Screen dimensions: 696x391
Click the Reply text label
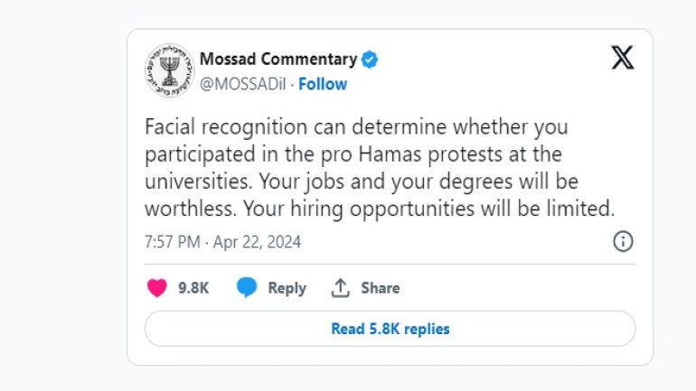(287, 288)
